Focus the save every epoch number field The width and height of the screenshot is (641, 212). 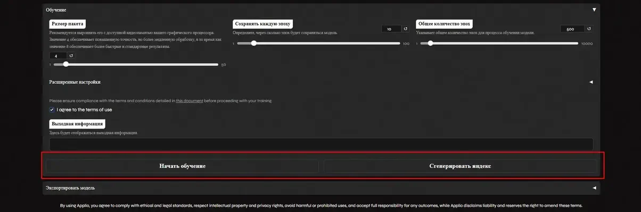391,29
